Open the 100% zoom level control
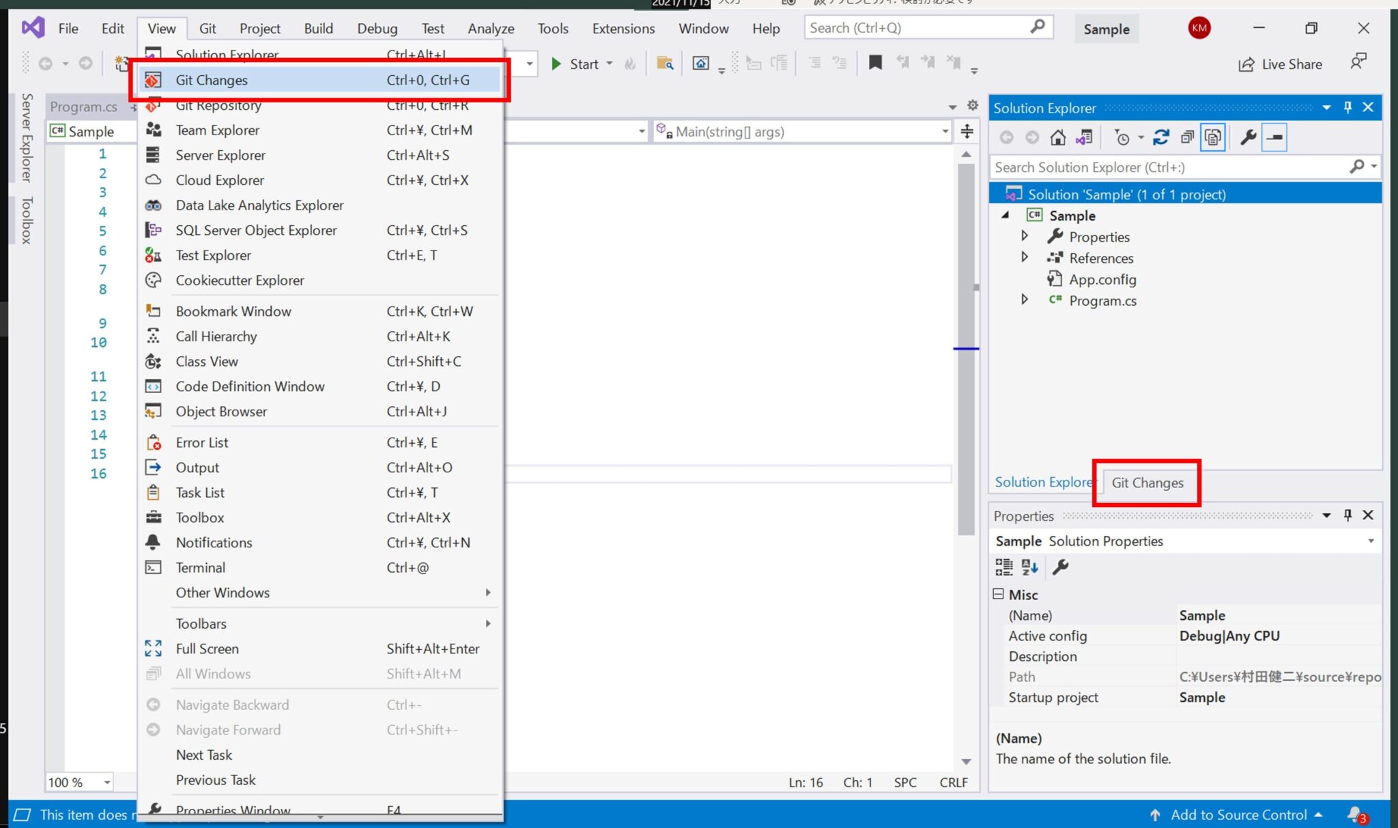1398x828 pixels. click(x=77, y=782)
